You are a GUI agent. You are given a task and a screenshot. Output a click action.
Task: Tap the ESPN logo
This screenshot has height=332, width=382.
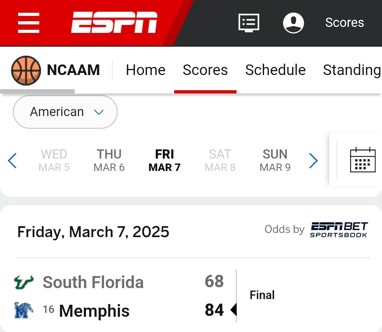(114, 22)
